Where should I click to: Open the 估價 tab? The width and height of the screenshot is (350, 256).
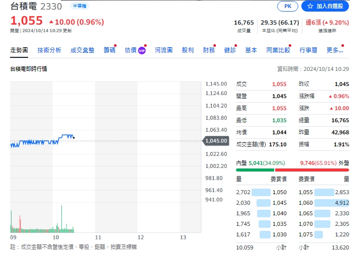point(131,50)
